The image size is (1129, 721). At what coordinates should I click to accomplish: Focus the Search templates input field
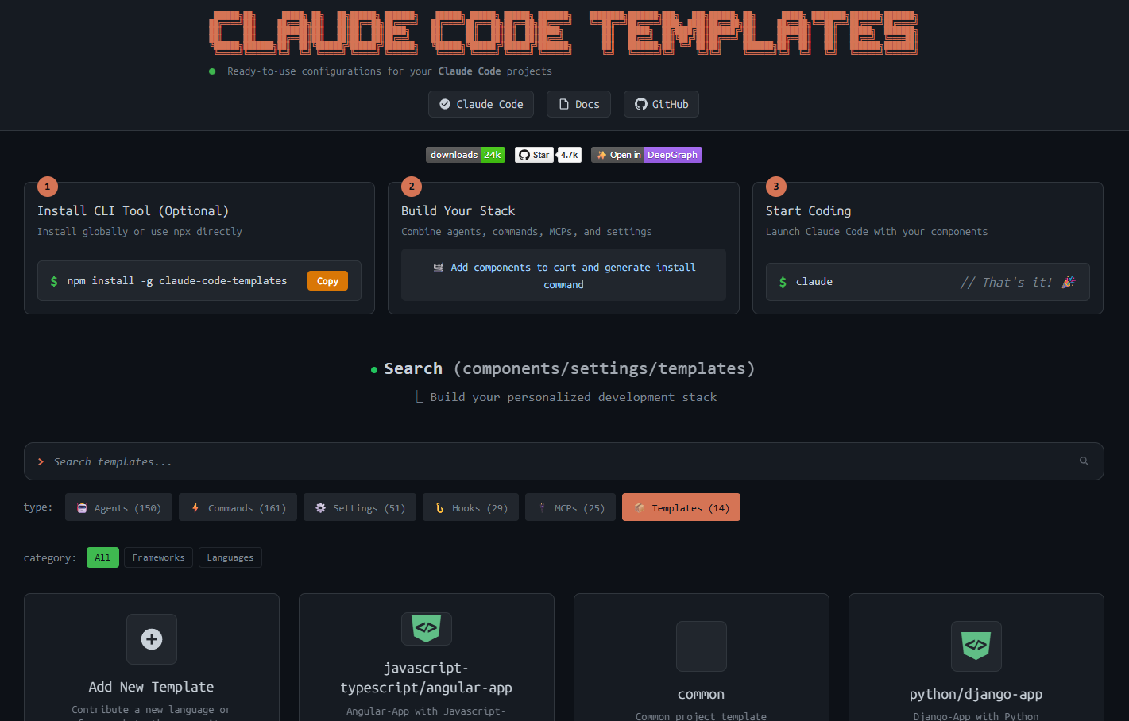(563, 461)
